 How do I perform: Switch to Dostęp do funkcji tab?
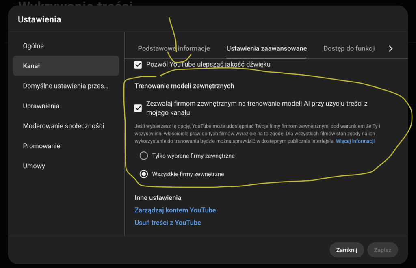(x=349, y=48)
